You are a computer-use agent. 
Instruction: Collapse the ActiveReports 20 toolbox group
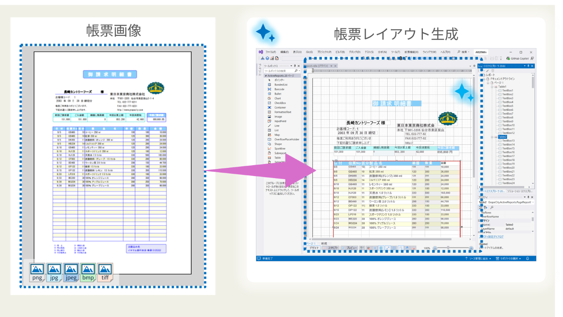[265, 76]
